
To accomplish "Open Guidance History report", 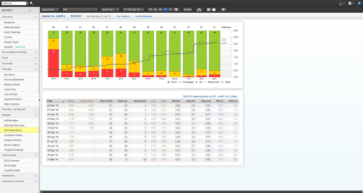I will 13,135.
